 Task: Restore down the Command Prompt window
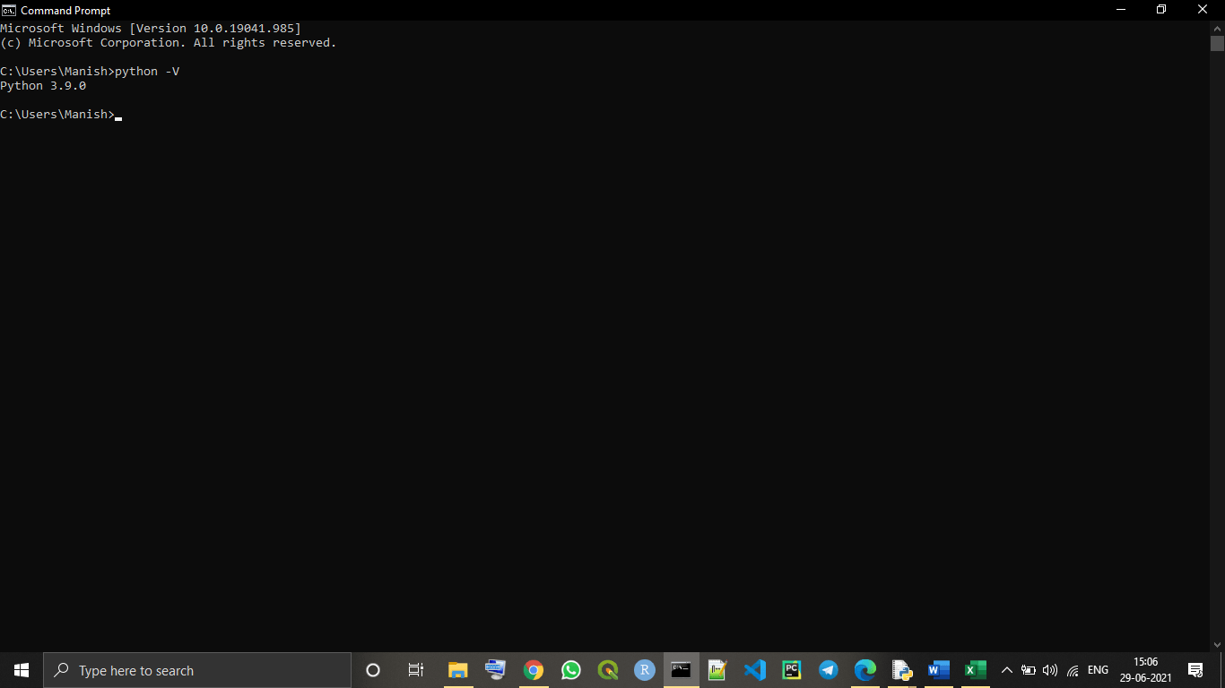click(x=1161, y=10)
